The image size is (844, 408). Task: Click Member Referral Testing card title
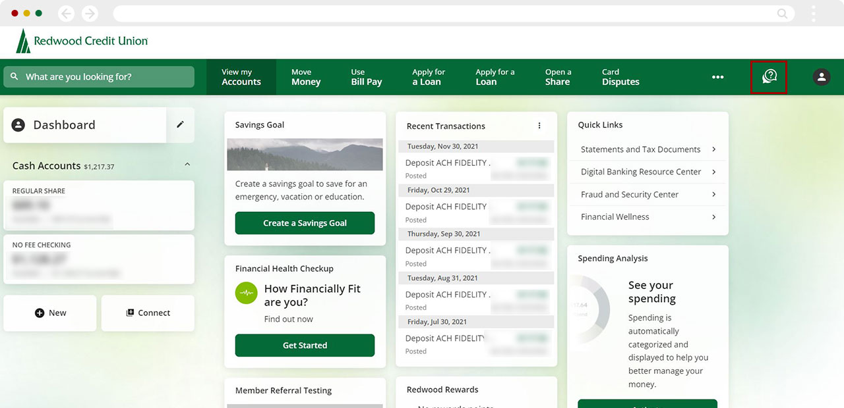point(284,390)
